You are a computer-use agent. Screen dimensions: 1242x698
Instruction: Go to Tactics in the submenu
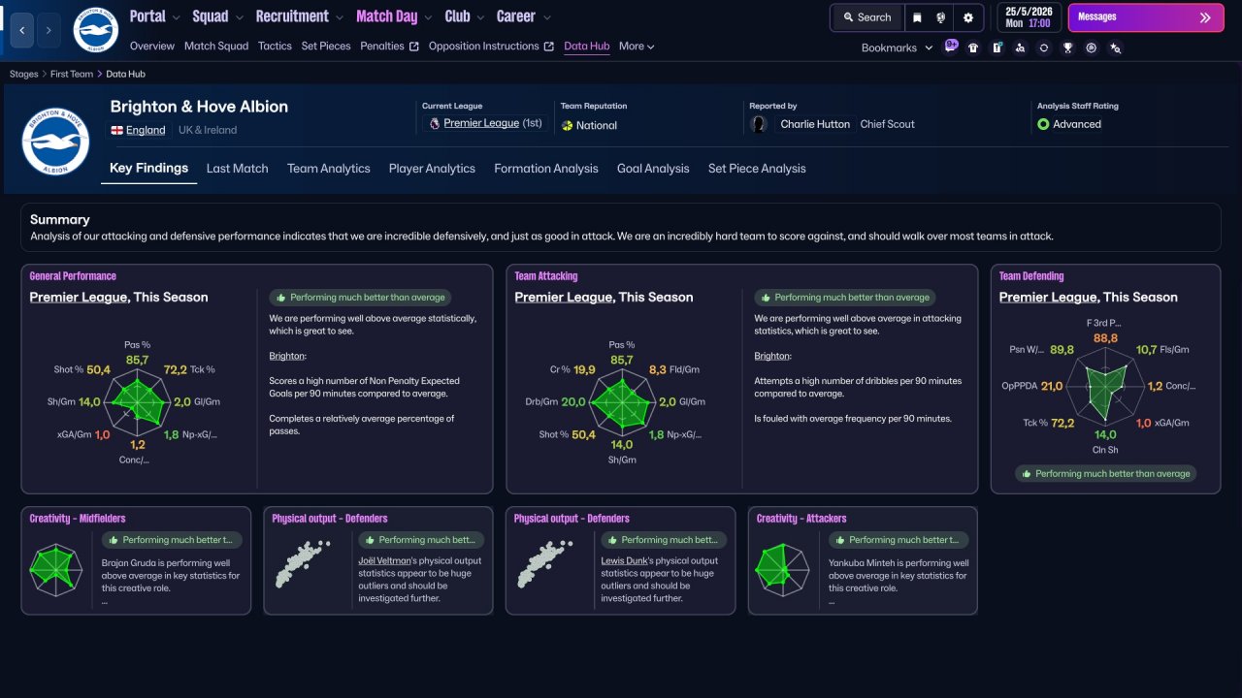coord(275,47)
